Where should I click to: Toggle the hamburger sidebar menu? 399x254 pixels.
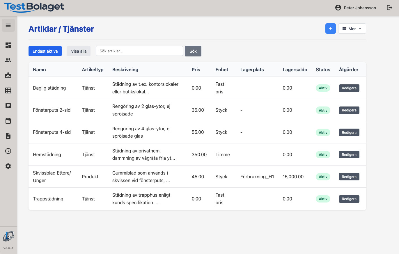(8, 25)
